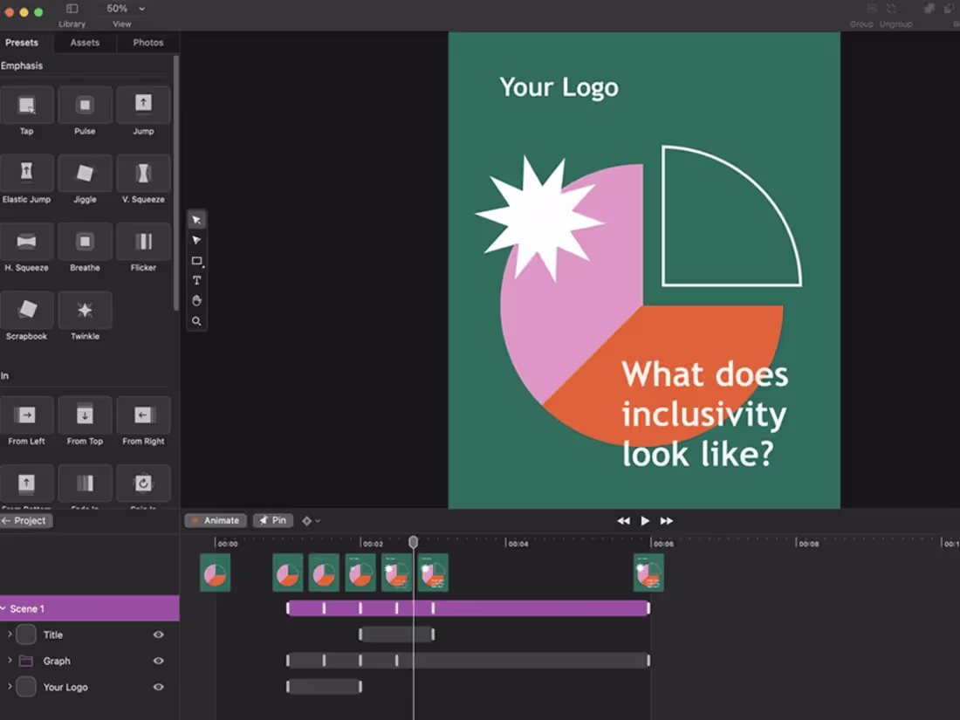Image resolution: width=960 pixels, height=720 pixels.
Task: Hide the Title layer
Action: tap(157, 634)
